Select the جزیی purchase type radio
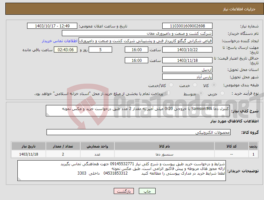 (x=222, y=93)
